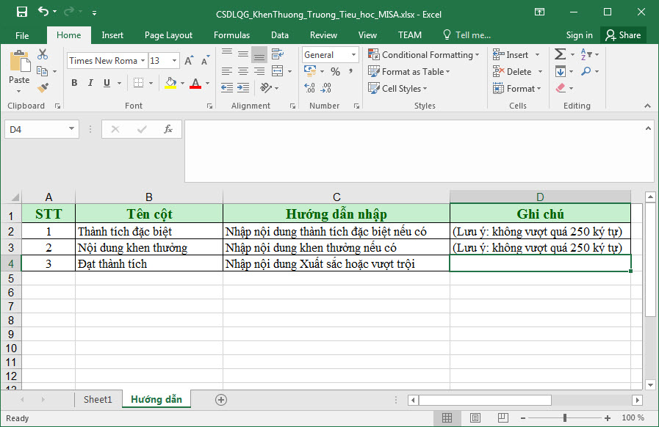The height and width of the screenshot is (427, 659).
Task: Open the font name dropdown
Action: point(143,61)
